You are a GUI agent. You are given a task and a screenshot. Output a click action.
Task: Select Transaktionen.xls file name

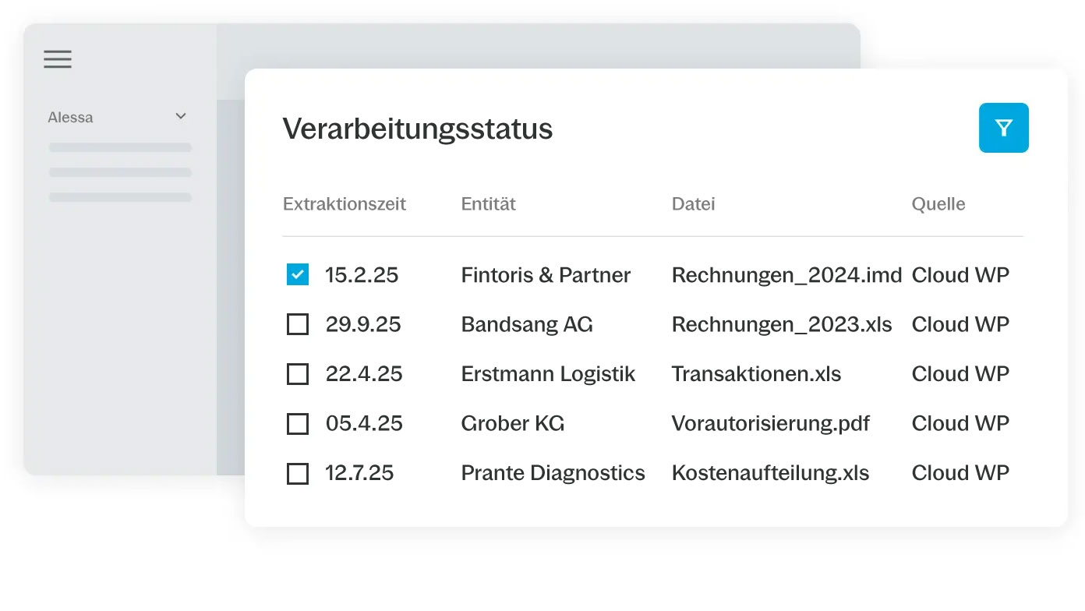[757, 374]
